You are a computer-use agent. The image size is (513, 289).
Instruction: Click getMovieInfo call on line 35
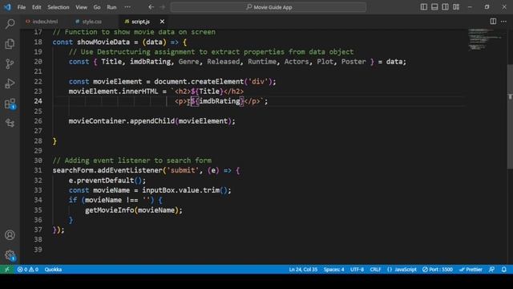pos(109,210)
